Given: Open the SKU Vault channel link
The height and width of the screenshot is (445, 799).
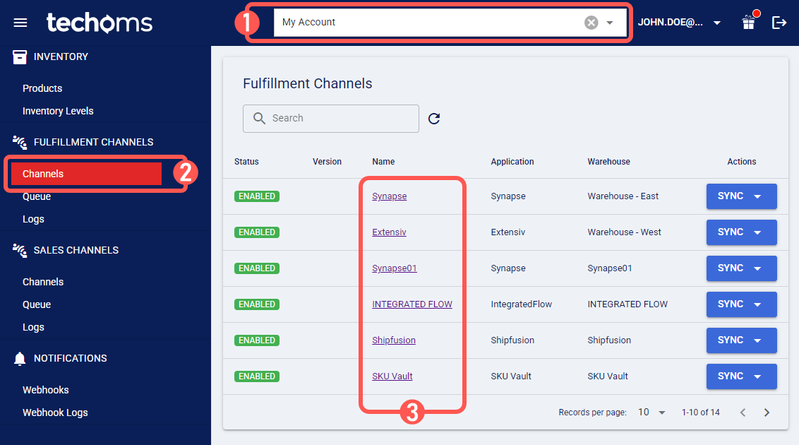Looking at the screenshot, I should pyautogui.click(x=392, y=376).
